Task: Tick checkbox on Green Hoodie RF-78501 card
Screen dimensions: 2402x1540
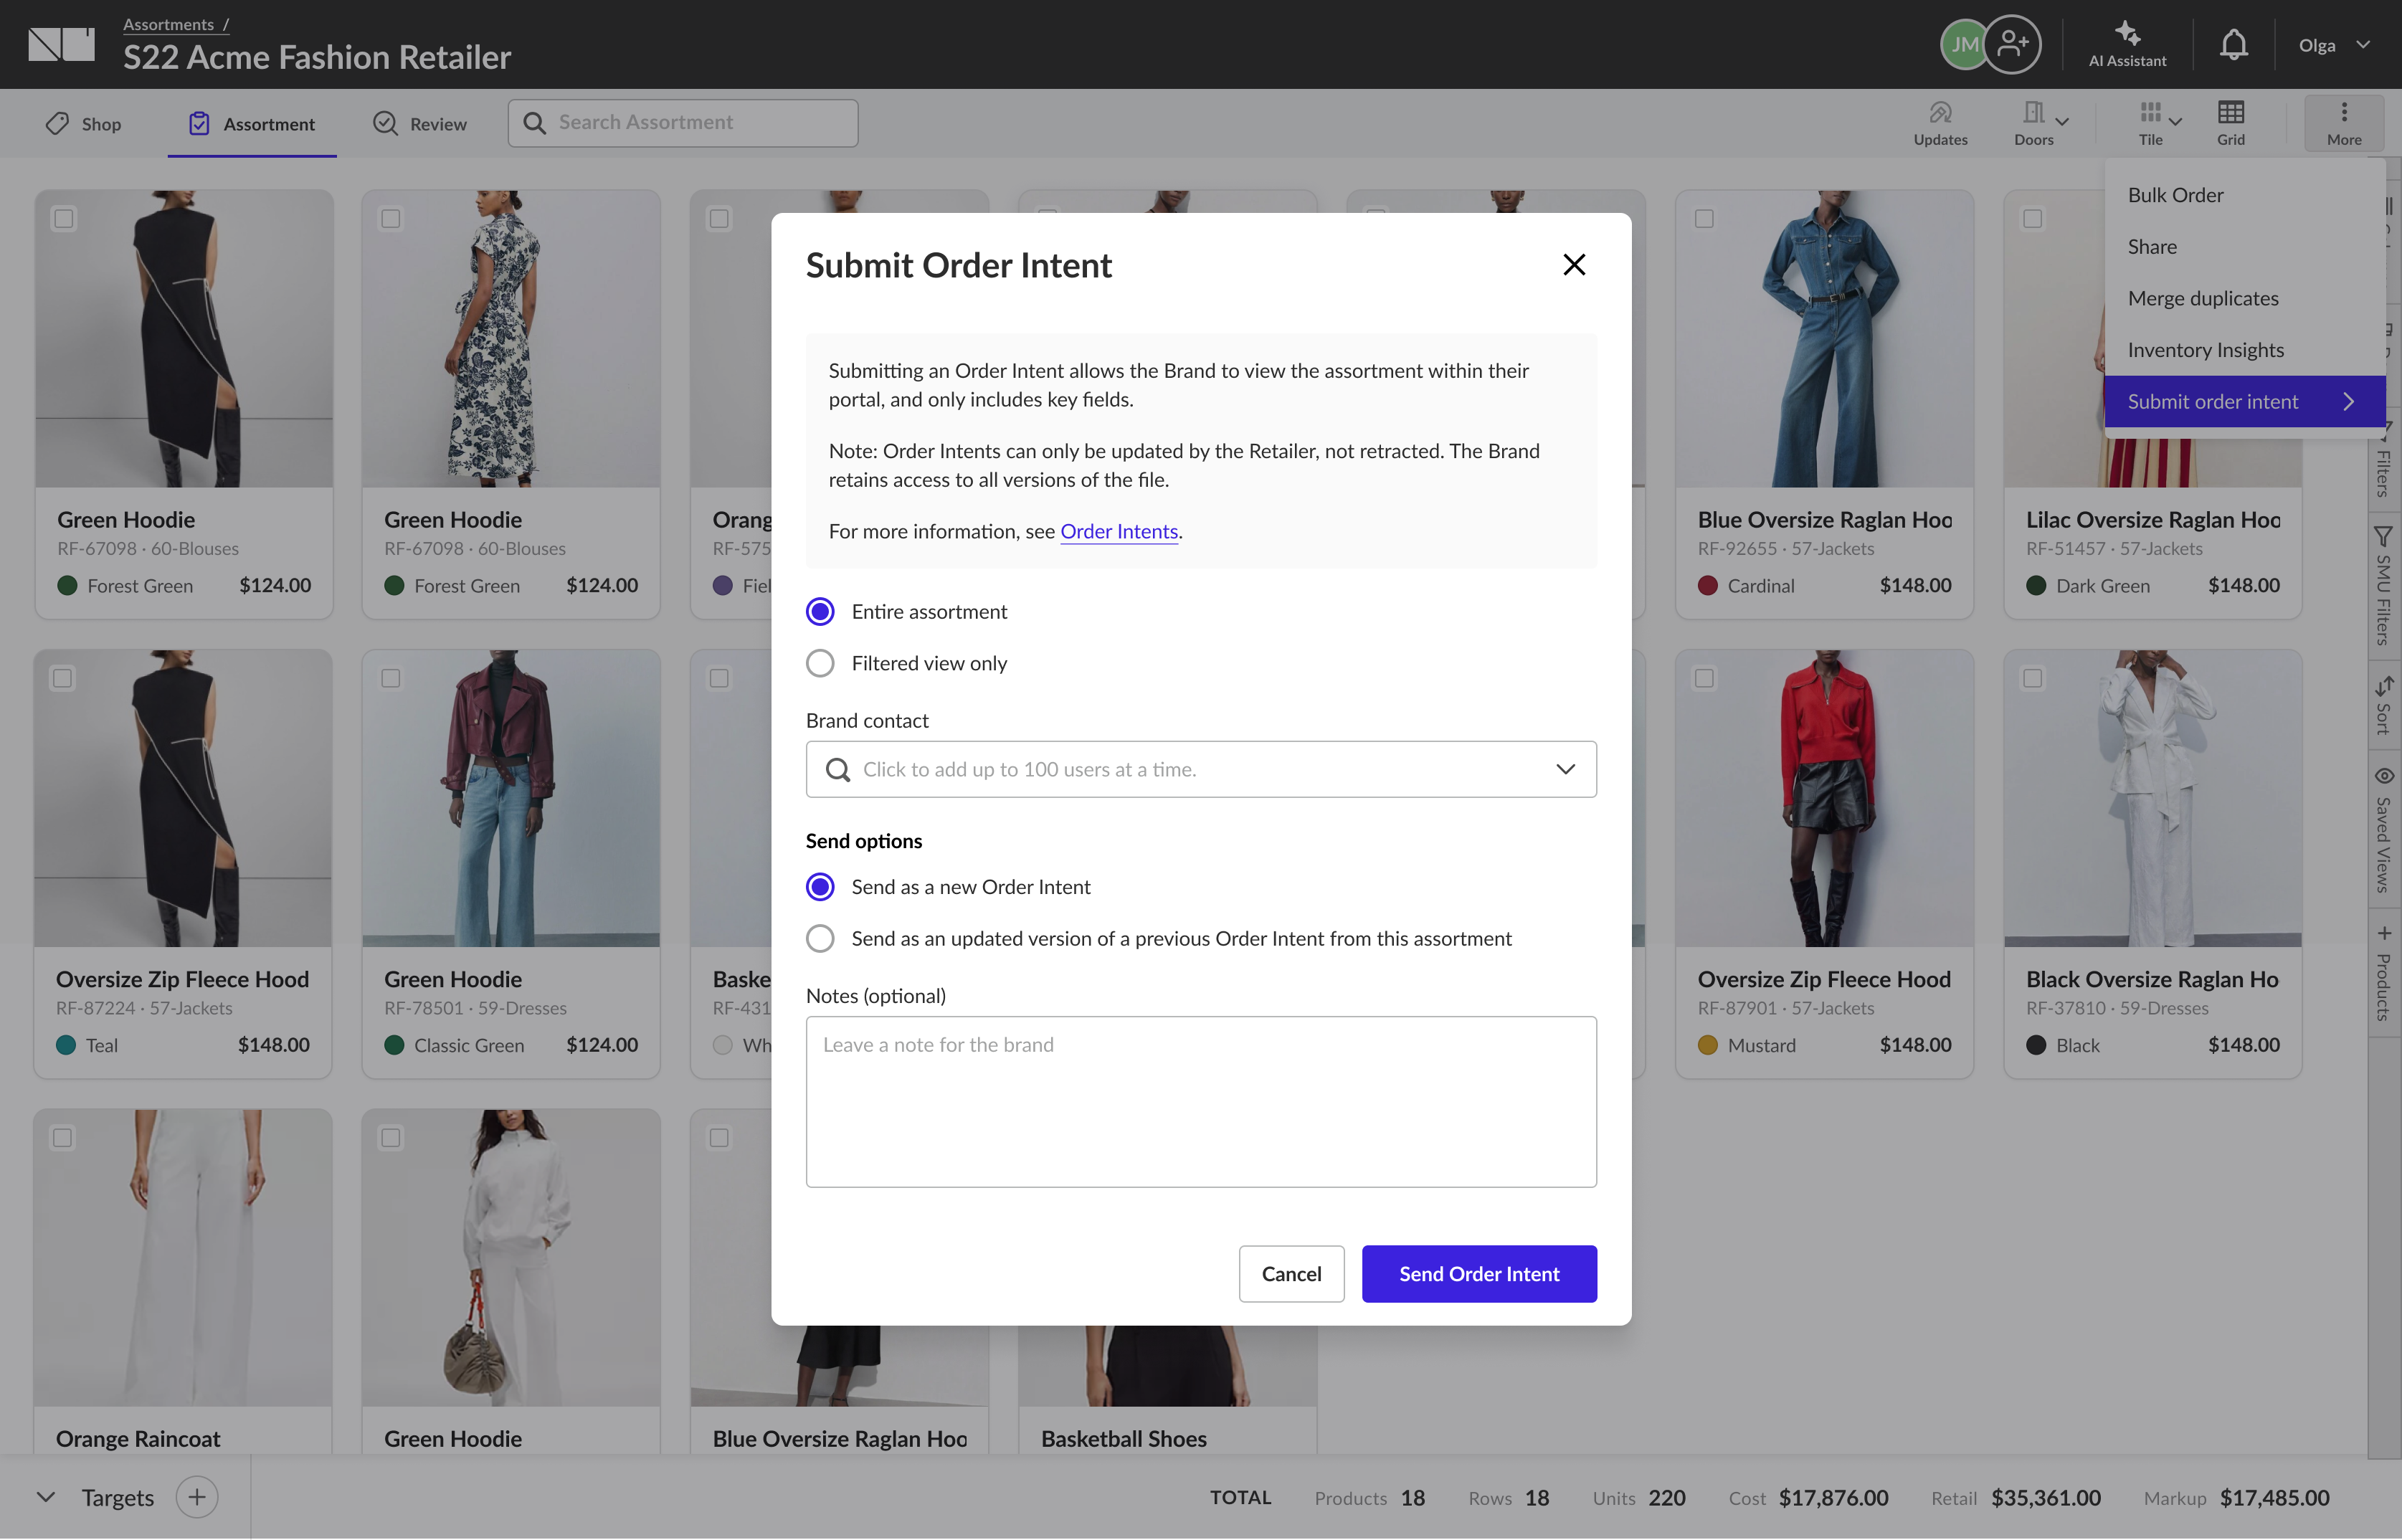Action: click(391, 678)
